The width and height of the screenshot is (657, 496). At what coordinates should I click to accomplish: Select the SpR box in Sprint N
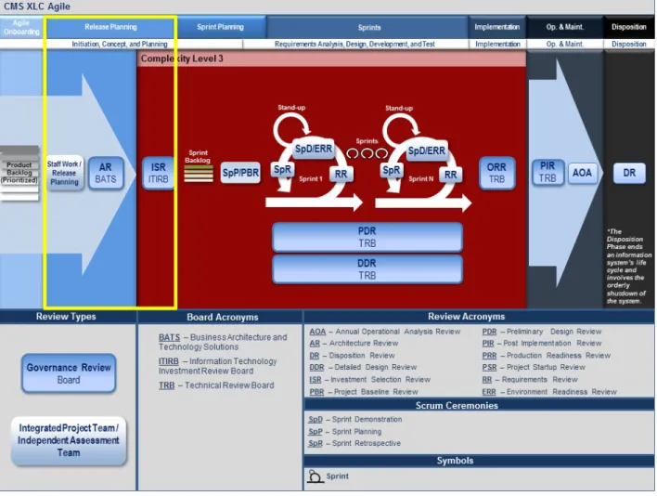tap(391, 170)
